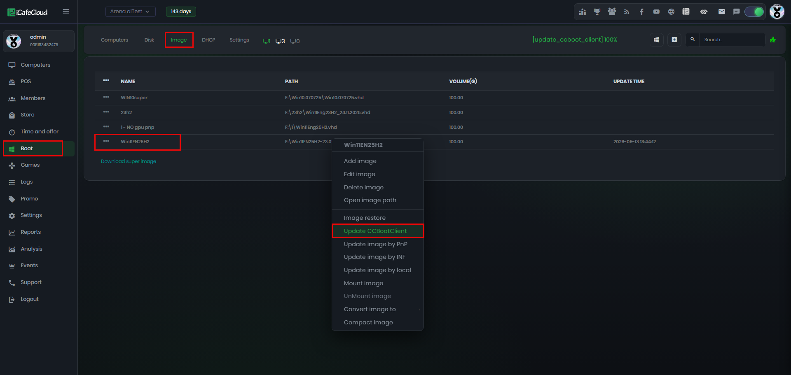This screenshot has height=375, width=791.
Task: Open the YouTube icon
Action: [x=656, y=12]
